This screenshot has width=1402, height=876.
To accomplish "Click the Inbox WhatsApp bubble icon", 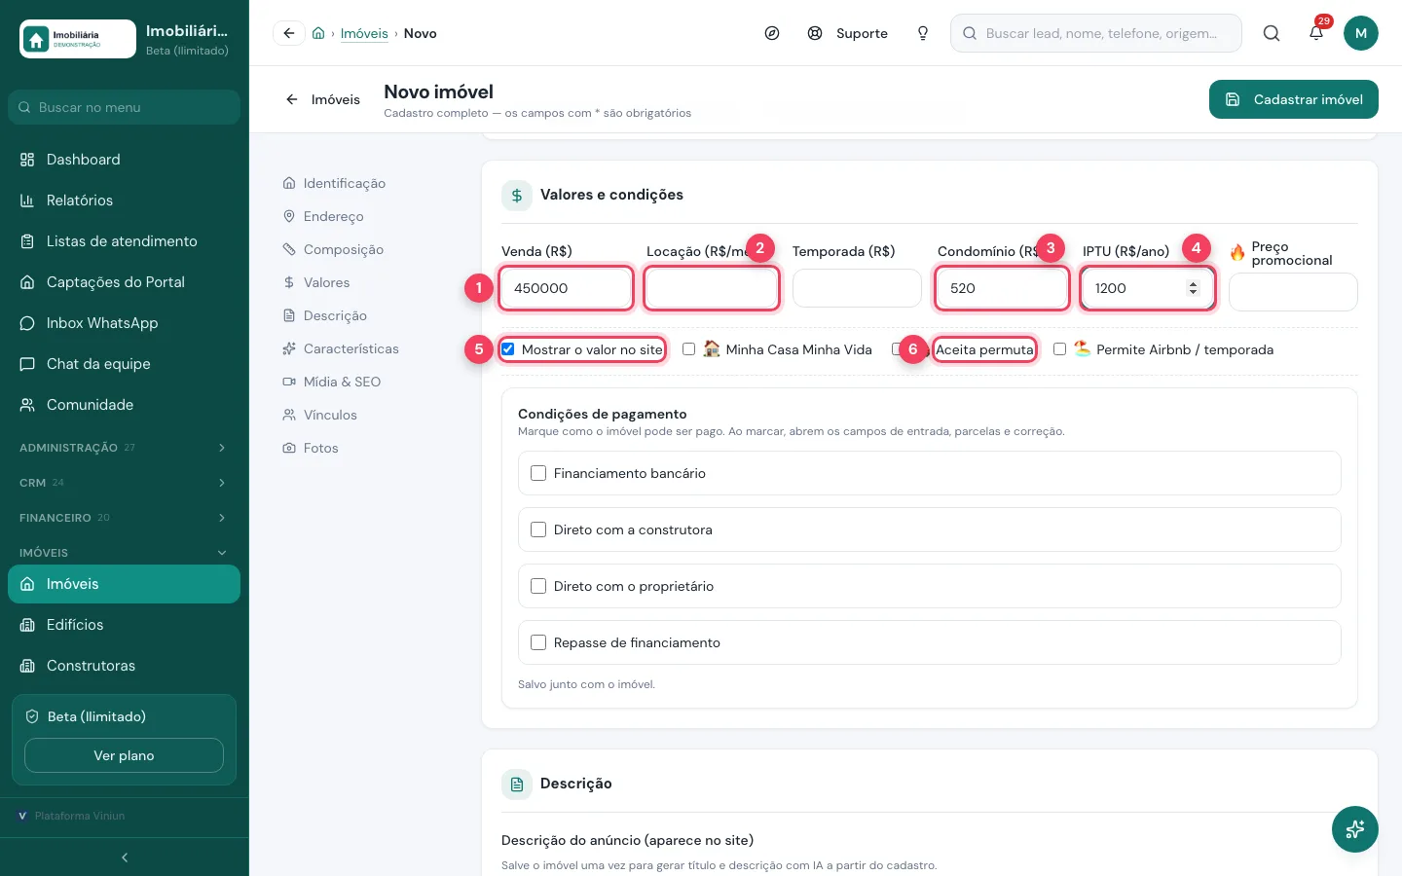I will coord(27,323).
